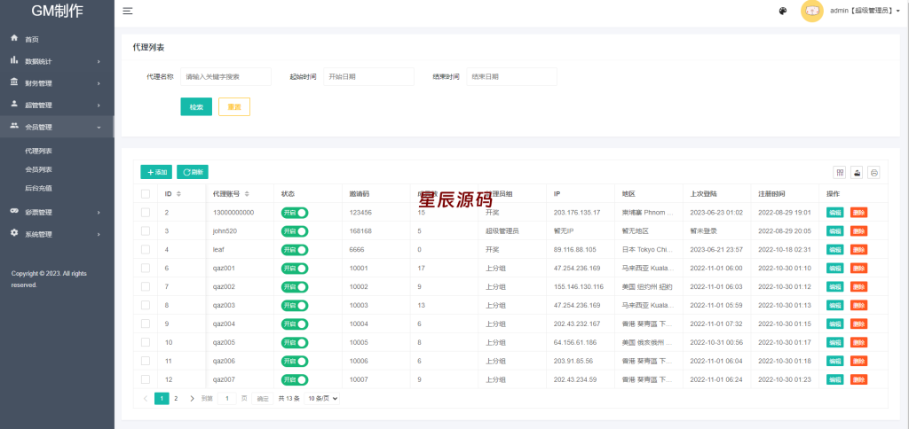Open 会员列表 submenu item
Screen dimensions: 909x429
(39, 169)
